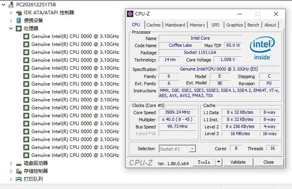Click the Level 3 '16-way' value
This screenshot has height=189, width=292.
[270, 134]
